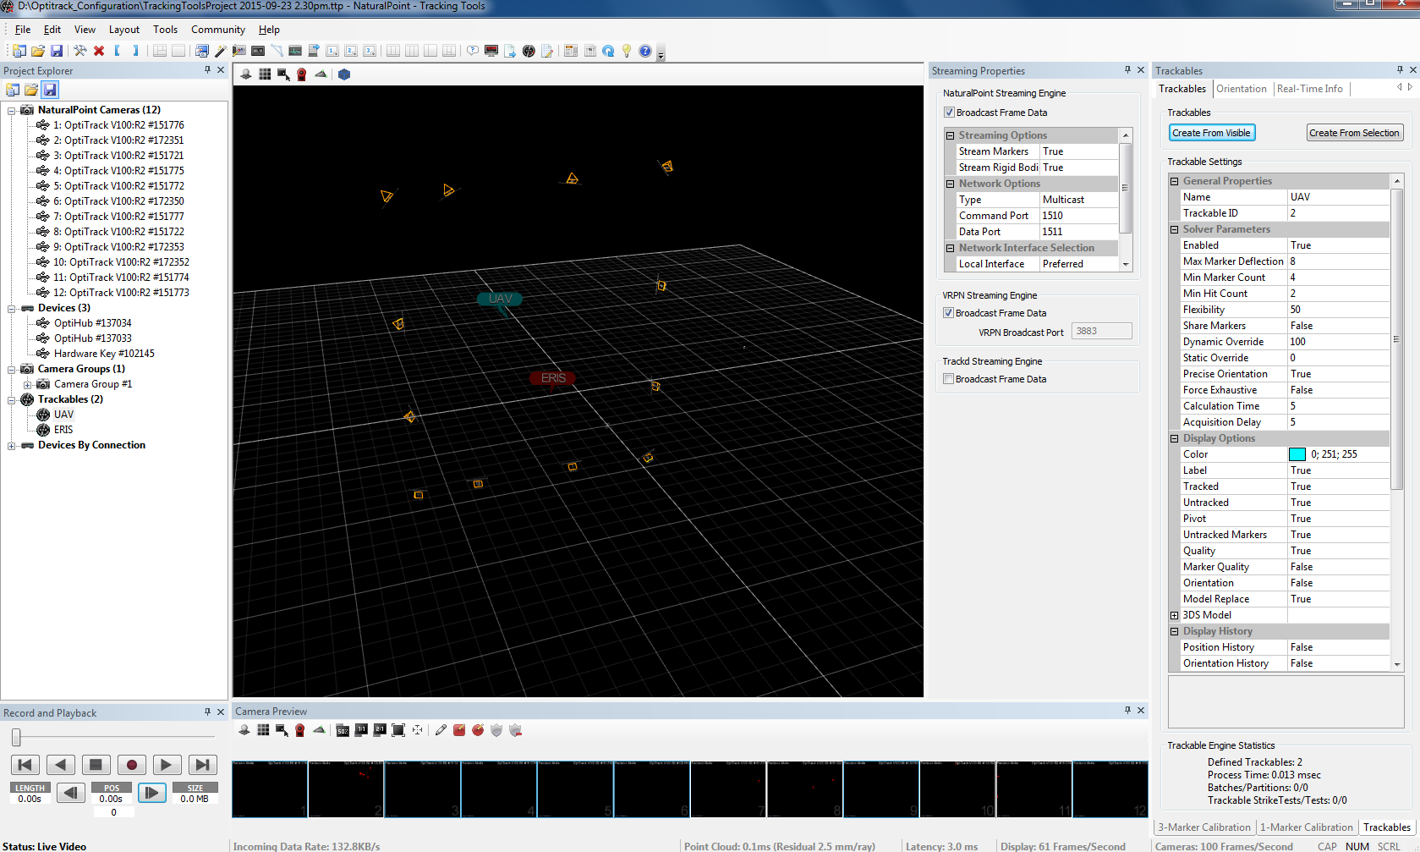Click the red X delete icon
The width and height of the screenshot is (1420, 852).
click(x=99, y=52)
